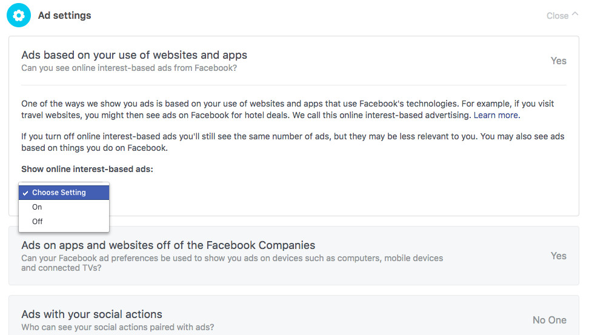Click the checkmark beside Choose Setting
The width and height of the screenshot is (589, 335).
click(x=25, y=193)
